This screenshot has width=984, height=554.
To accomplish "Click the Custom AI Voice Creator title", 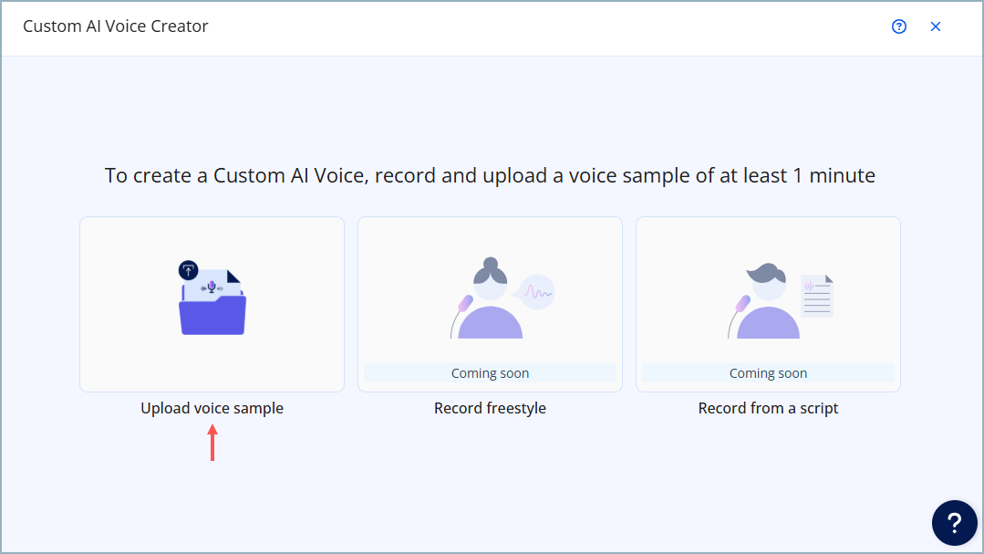I will (116, 26).
